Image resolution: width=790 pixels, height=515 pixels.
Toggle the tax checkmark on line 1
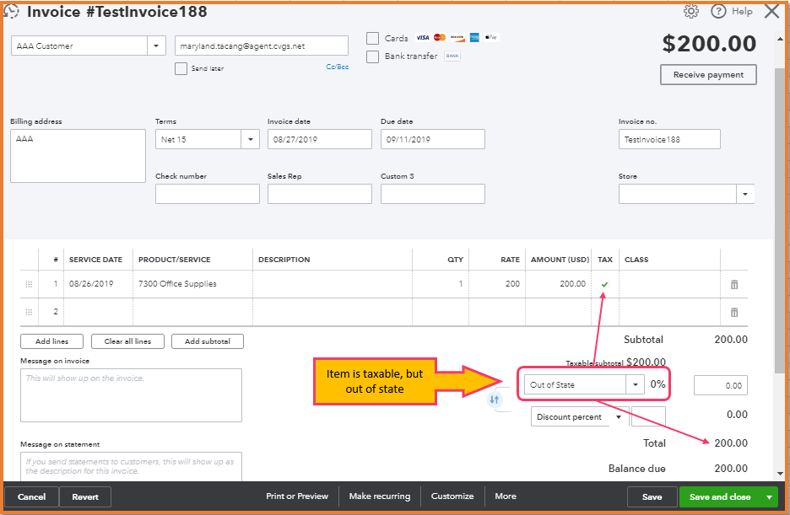point(604,285)
